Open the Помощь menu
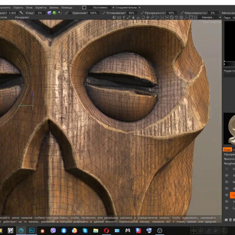Image resolution: width=235 pixels, height=235 pixels. tap(66, 8)
